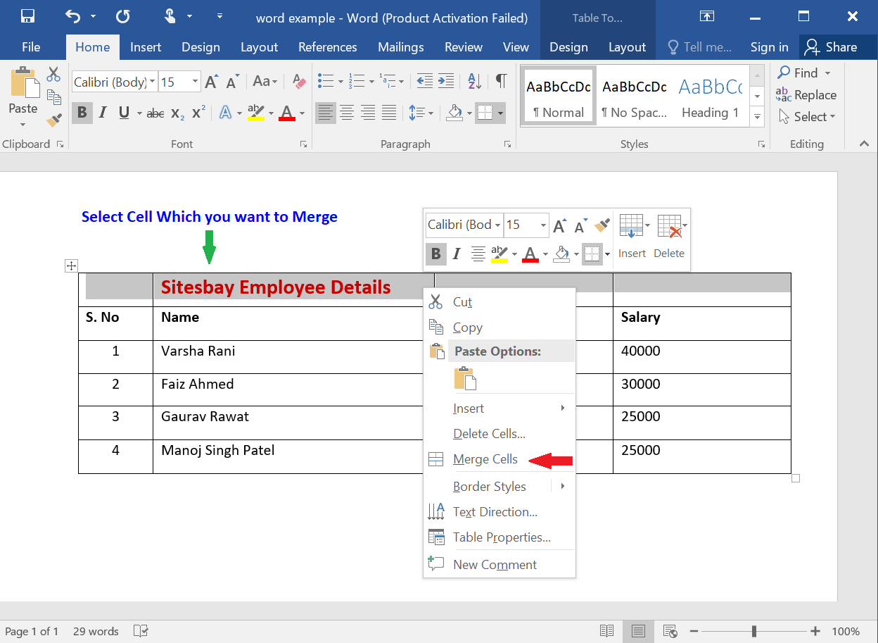Click Sign in link

pyautogui.click(x=769, y=47)
